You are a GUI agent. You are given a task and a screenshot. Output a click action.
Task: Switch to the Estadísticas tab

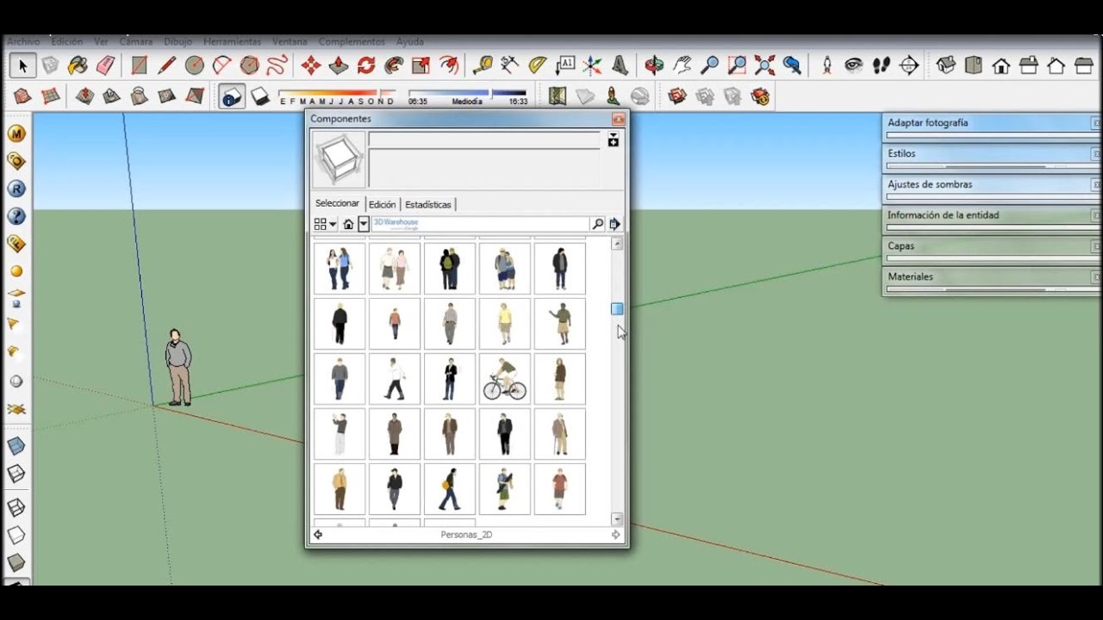pyautogui.click(x=428, y=204)
